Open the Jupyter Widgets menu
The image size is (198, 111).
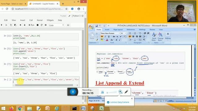click(x=50, y=20)
